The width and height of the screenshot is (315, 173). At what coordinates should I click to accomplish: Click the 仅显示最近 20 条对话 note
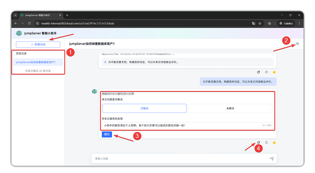[38, 71]
